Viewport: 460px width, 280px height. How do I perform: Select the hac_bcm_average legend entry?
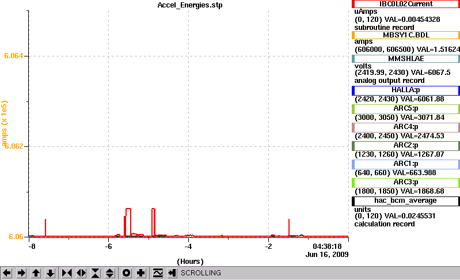[x=406, y=201]
